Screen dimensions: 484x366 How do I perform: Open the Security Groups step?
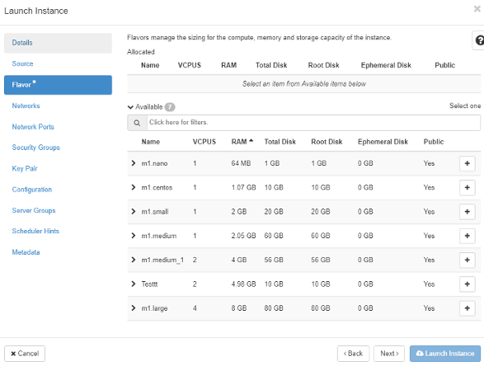[x=35, y=148]
